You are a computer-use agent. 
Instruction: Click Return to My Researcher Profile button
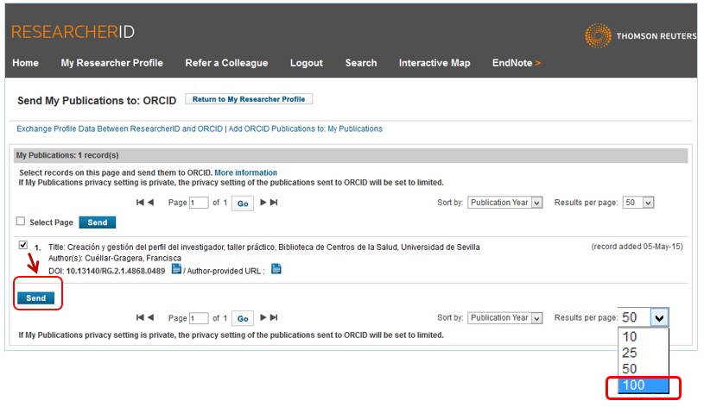[249, 99]
